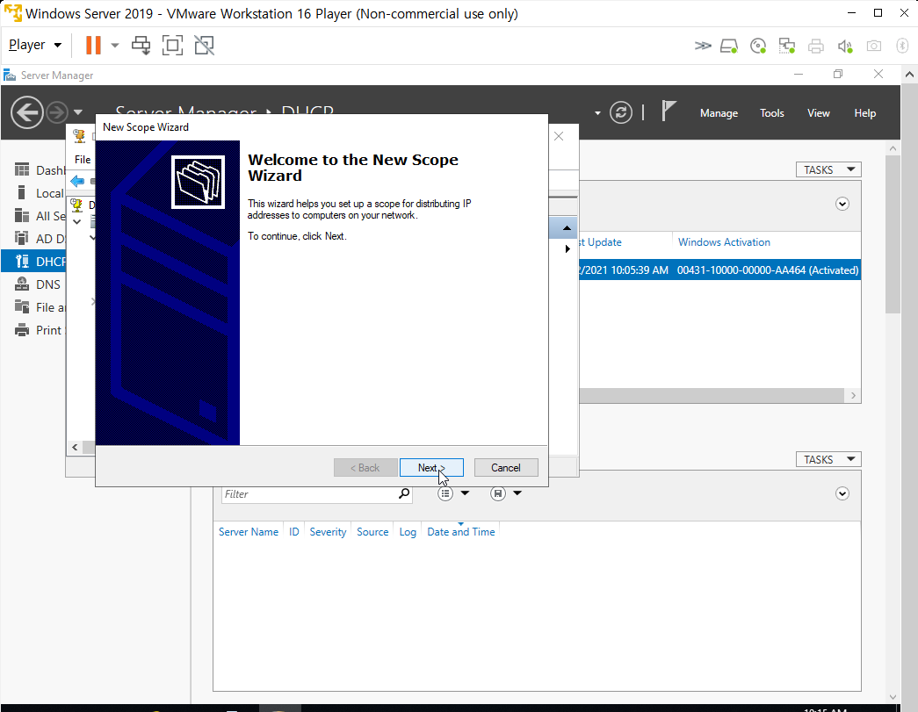Send Ctrl+Alt+Del to the VM
This screenshot has height=712, width=918.
[x=141, y=45]
